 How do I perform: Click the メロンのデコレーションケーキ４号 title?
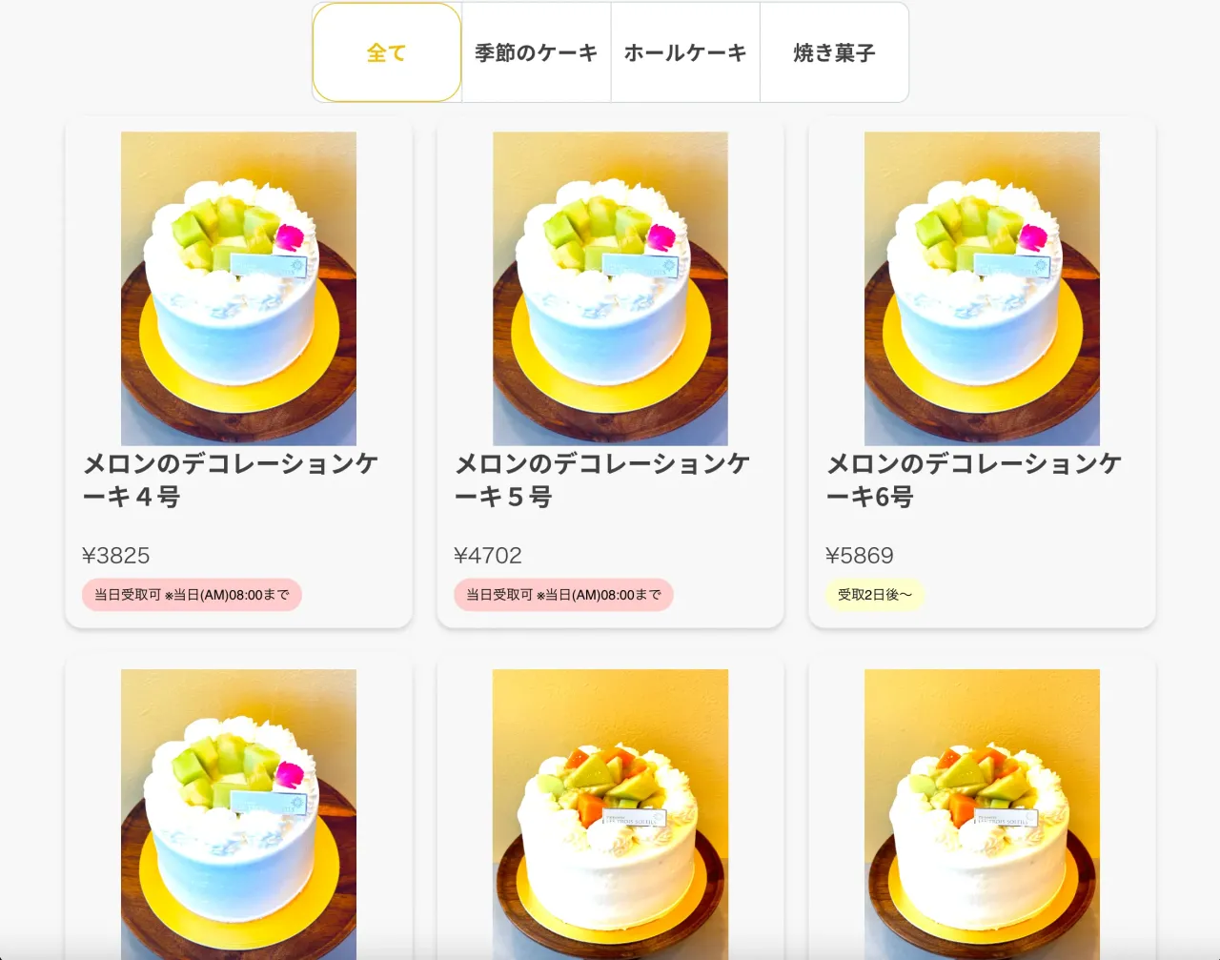231,480
